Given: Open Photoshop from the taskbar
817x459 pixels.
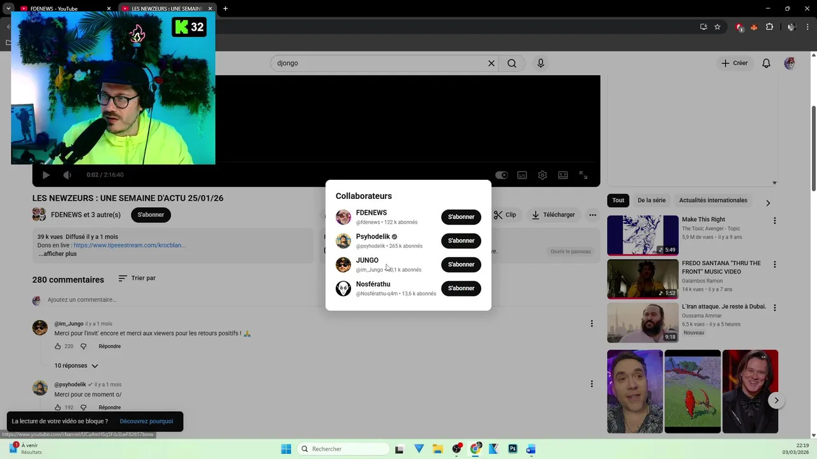Looking at the screenshot, I should 513,449.
